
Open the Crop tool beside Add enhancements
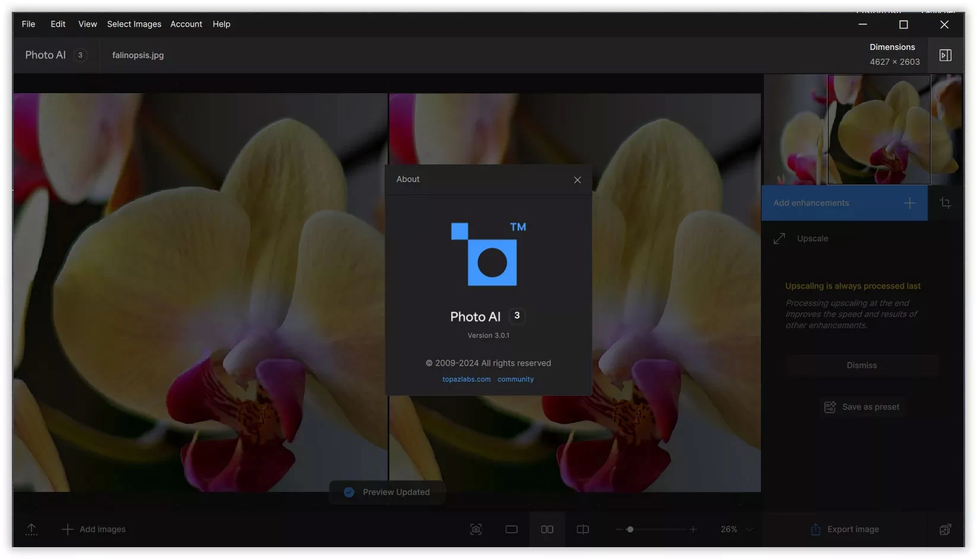coord(946,203)
